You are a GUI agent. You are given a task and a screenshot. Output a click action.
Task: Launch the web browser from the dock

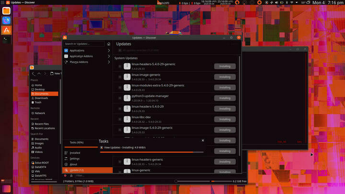tap(6, 20)
